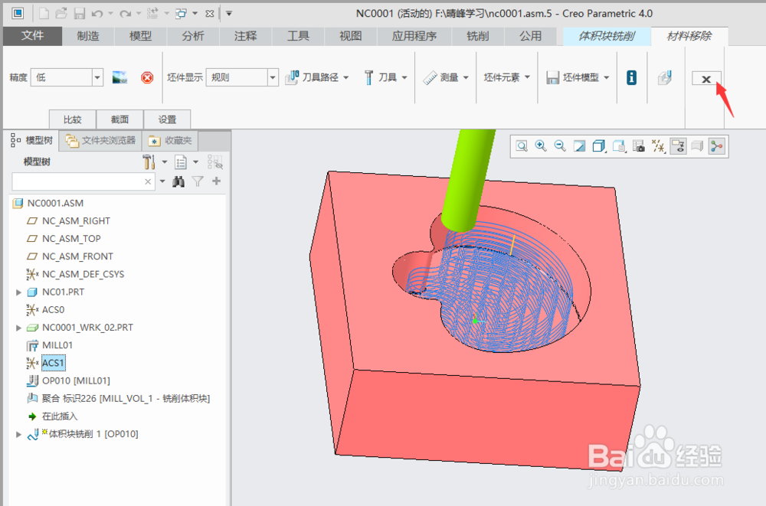766x506 pixels.
Task: Click the zoom out magnifier icon
Action: (561, 145)
